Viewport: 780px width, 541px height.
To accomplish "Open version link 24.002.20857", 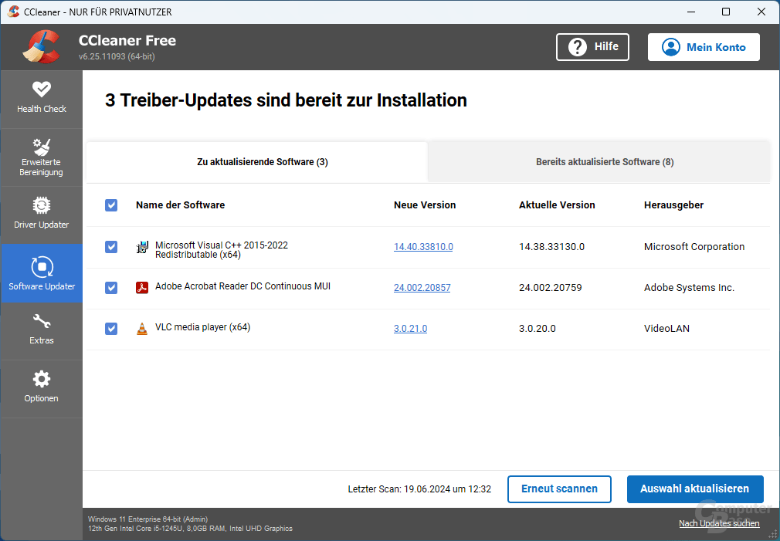I will point(422,287).
